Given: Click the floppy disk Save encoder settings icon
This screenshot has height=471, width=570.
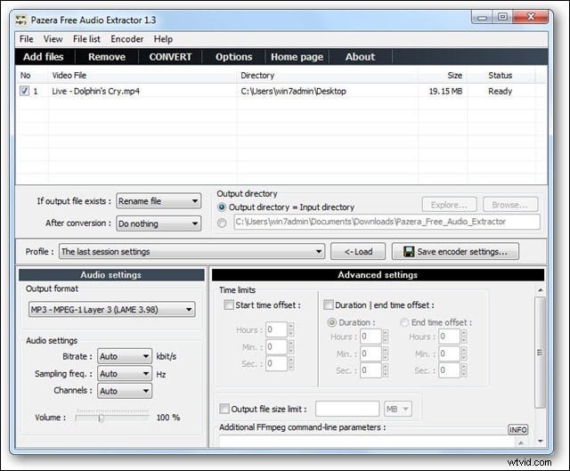Looking at the screenshot, I should 410,252.
